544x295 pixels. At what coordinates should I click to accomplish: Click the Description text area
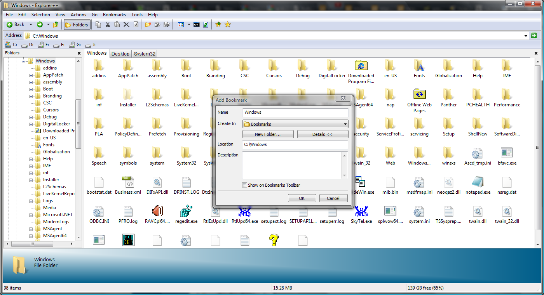tap(292, 165)
